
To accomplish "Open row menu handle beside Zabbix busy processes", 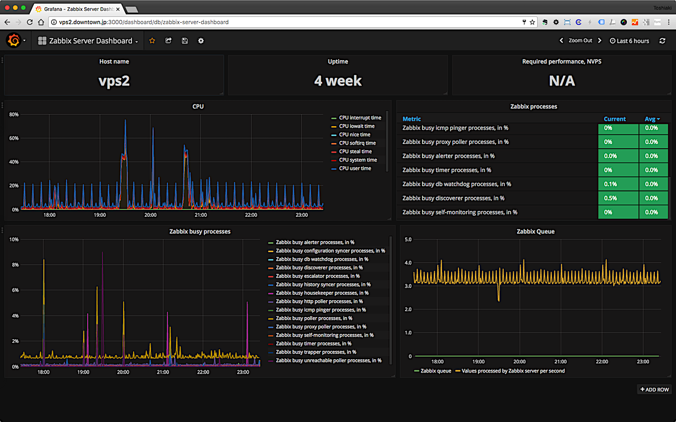I will point(2,230).
